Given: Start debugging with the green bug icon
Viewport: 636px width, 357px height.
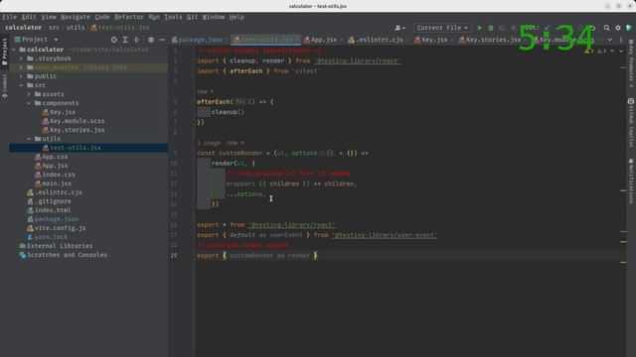Looking at the screenshot, I should 491,28.
